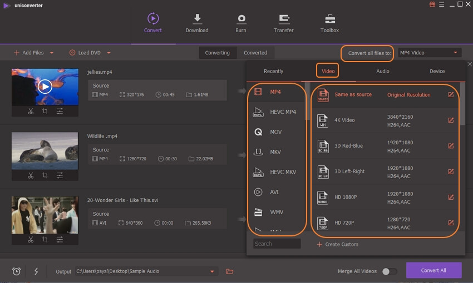The width and height of the screenshot is (473, 283).
Task: Click the format list scrollbar
Action: pos(307,101)
